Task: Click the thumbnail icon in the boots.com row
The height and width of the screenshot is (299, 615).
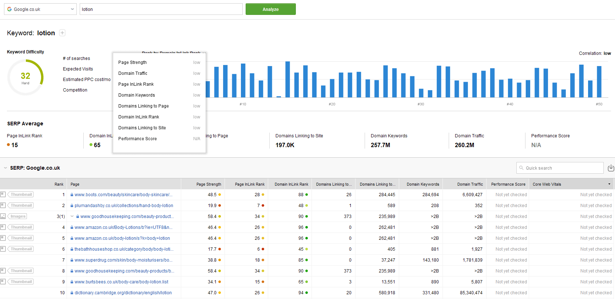Action: point(3,194)
